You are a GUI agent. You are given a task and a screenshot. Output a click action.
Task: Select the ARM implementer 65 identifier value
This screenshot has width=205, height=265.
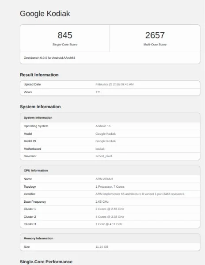click(140, 194)
